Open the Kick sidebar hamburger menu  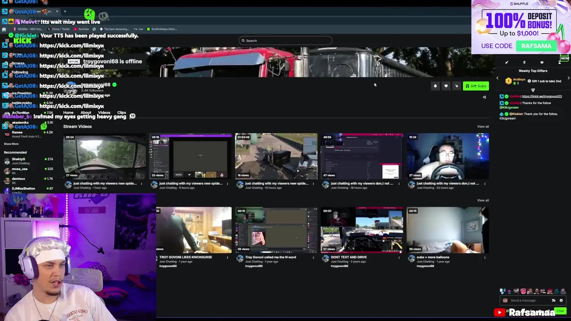click(x=7, y=41)
